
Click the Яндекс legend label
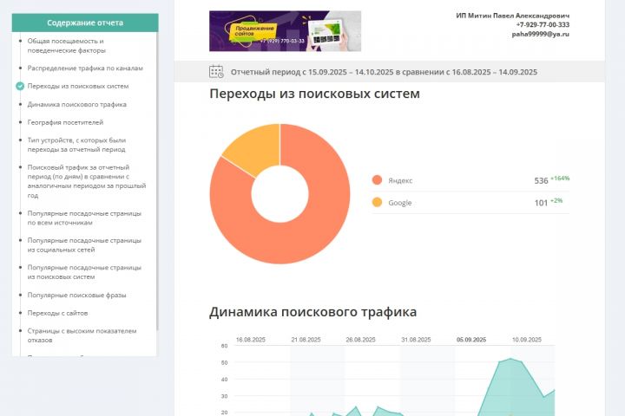(x=400, y=180)
